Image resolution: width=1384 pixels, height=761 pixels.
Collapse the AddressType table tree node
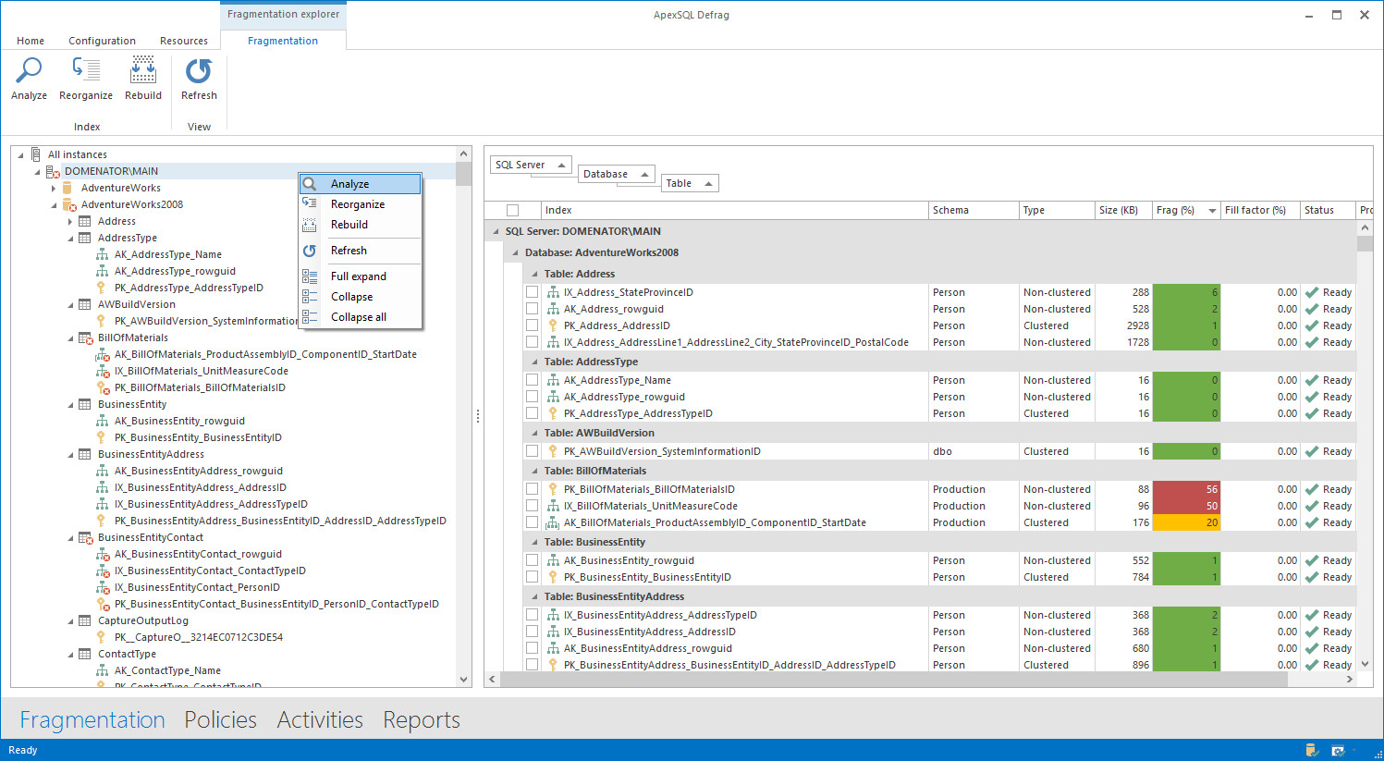point(70,238)
